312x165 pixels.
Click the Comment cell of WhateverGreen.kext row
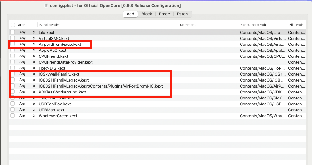point(208,116)
